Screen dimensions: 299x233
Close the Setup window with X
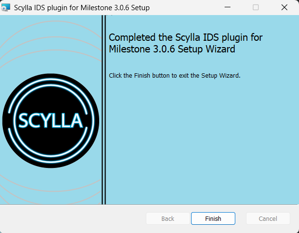click(284, 7)
